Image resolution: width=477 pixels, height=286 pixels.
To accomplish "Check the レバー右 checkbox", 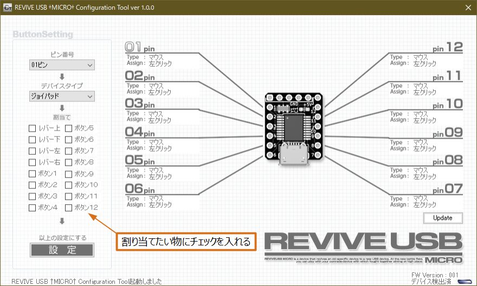I will coord(32,162).
